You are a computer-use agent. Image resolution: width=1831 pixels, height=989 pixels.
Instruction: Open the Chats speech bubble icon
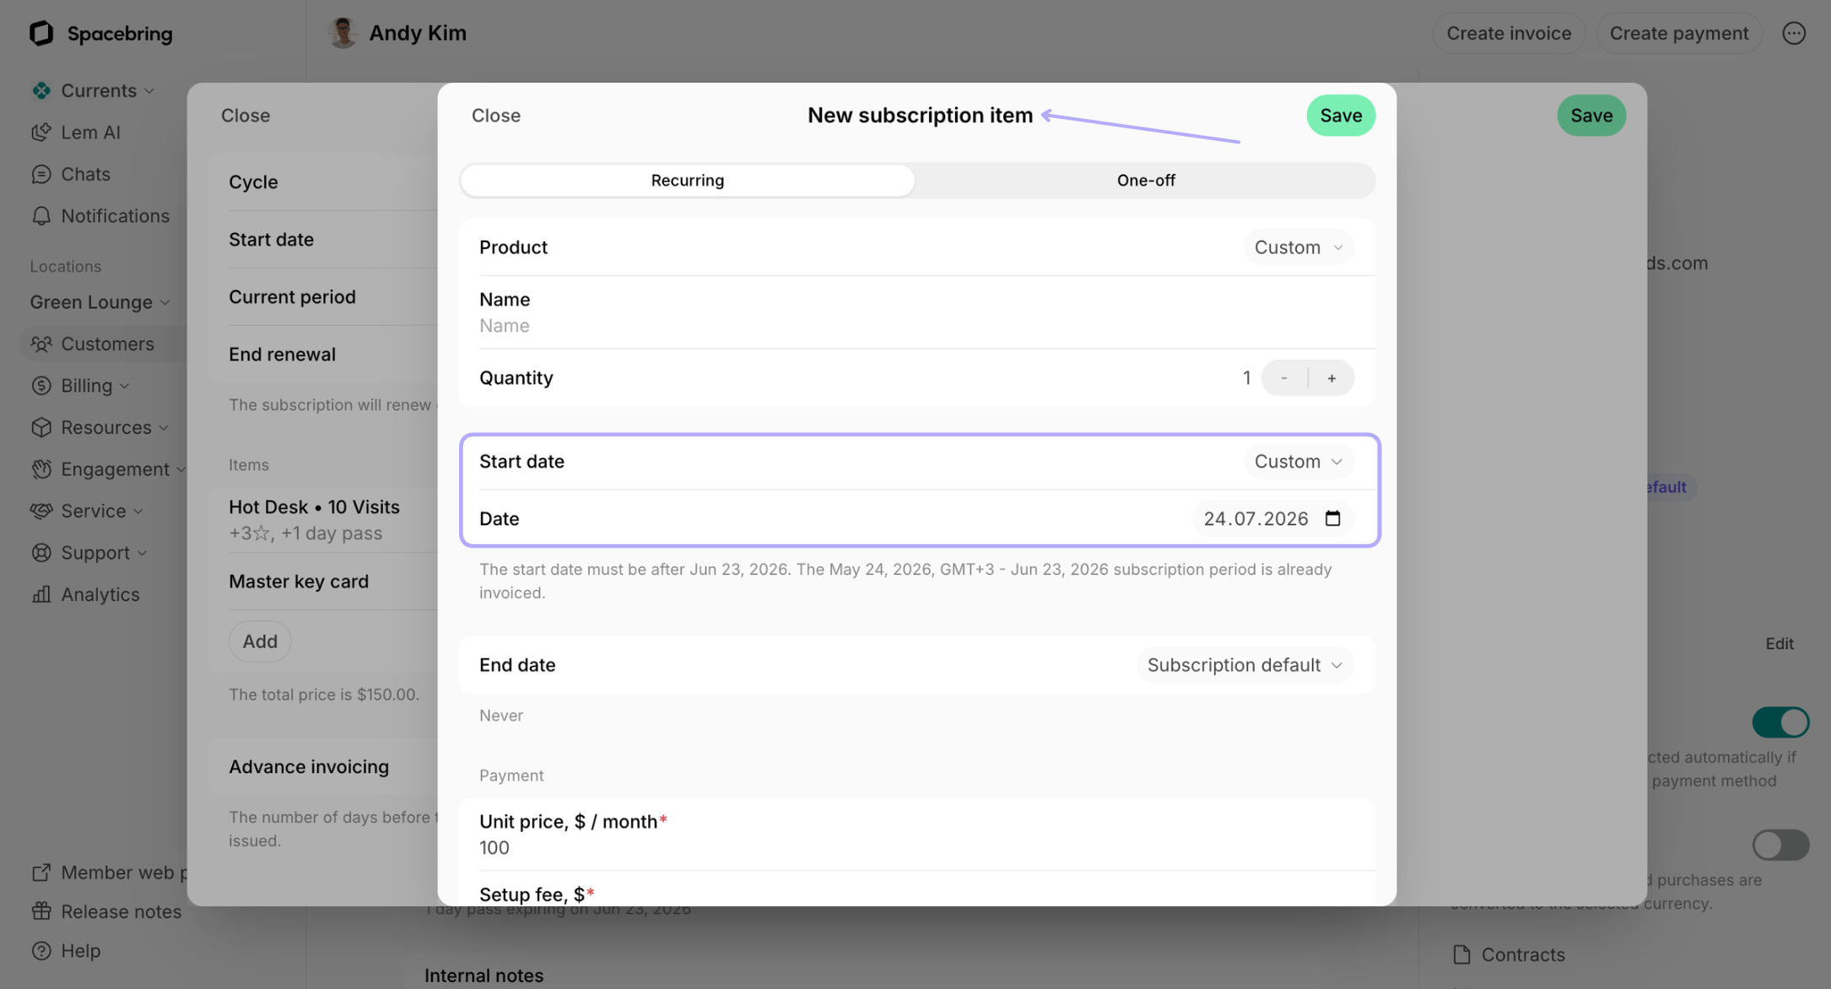point(41,174)
